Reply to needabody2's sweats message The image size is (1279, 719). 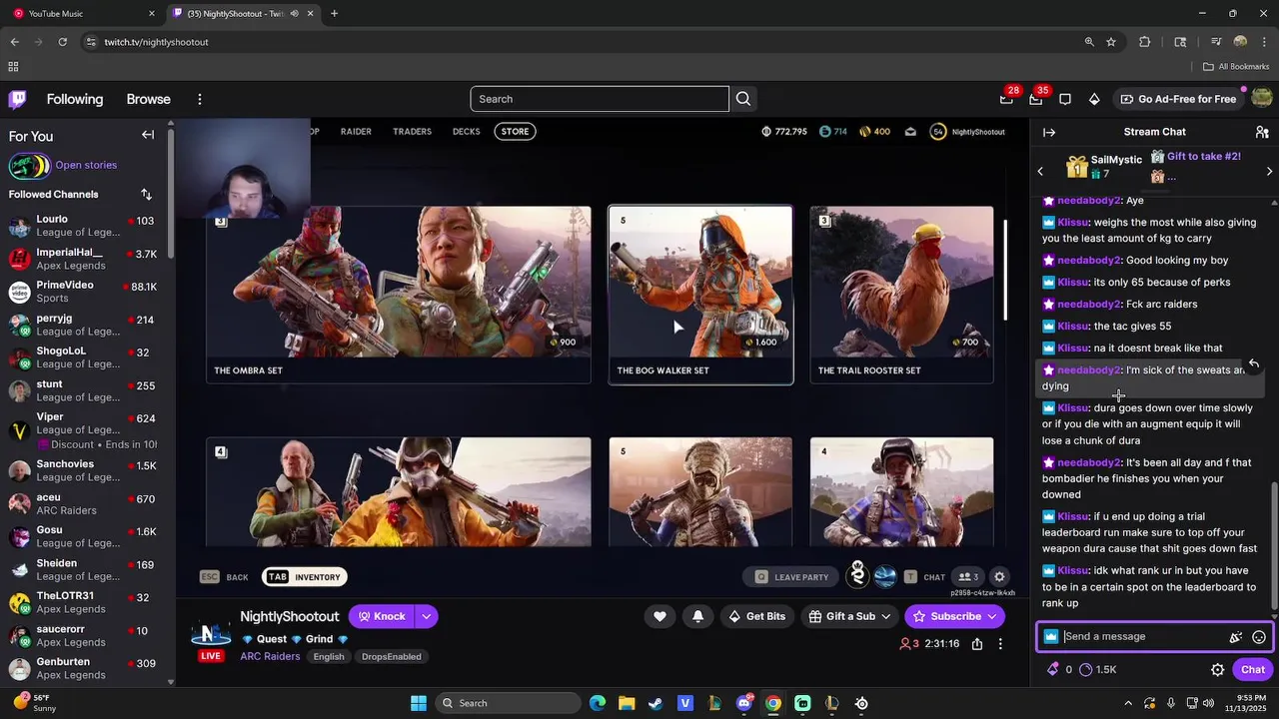coord(1253,363)
